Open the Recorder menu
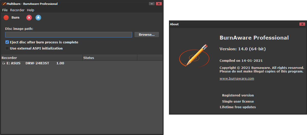This screenshot has width=307, height=135. pos(17,10)
